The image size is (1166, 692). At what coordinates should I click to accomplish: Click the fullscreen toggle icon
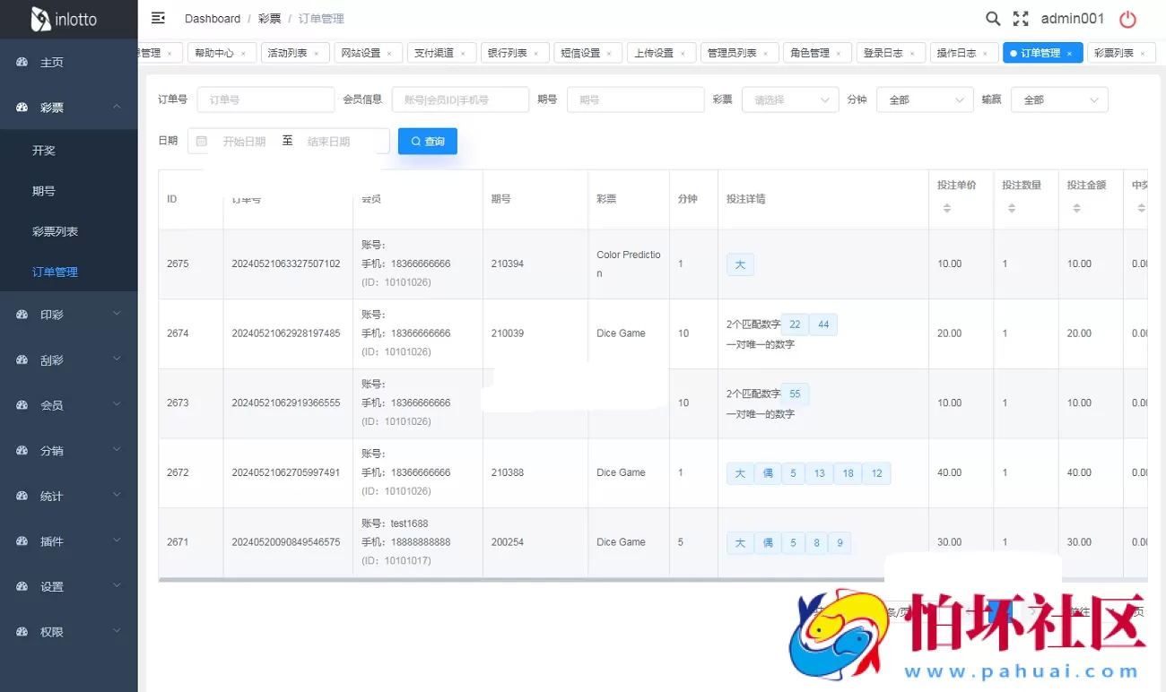(x=1021, y=18)
